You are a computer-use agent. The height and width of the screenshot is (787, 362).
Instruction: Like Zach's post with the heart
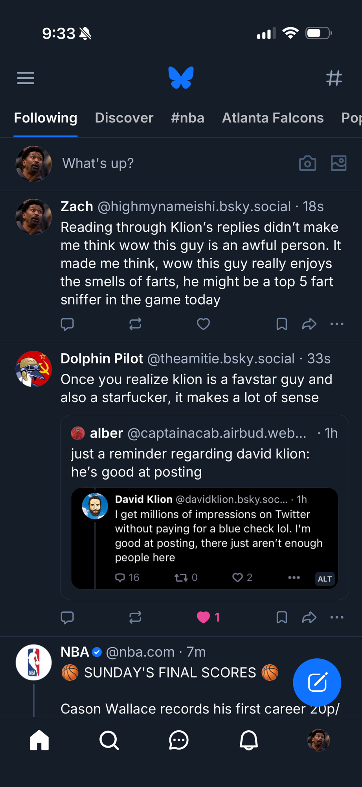coord(203,324)
